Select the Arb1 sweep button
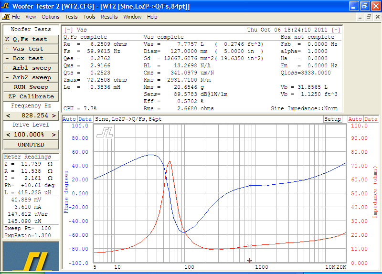 pyautogui.click(x=31, y=68)
